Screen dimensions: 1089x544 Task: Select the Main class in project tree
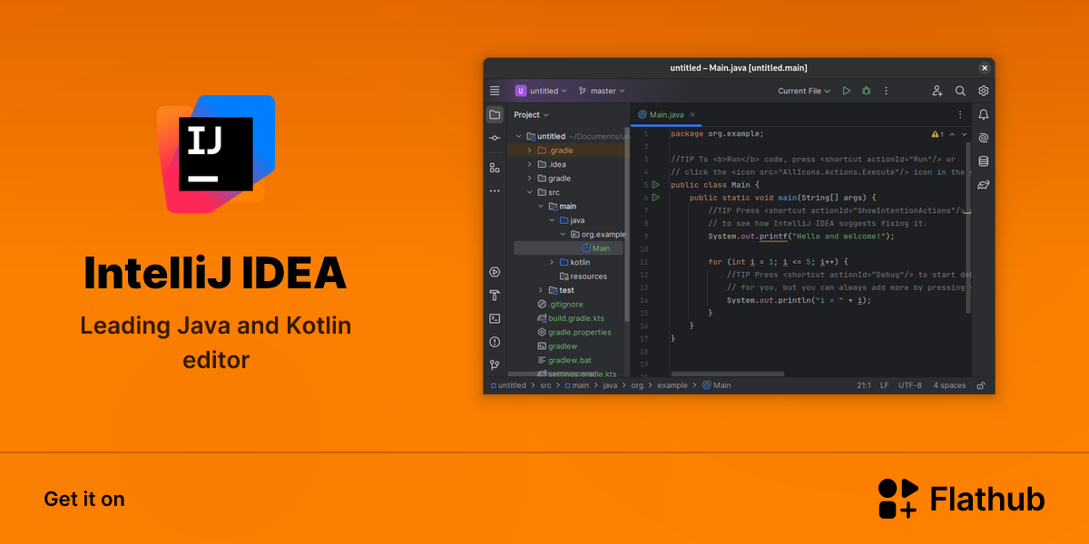coord(569,248)
